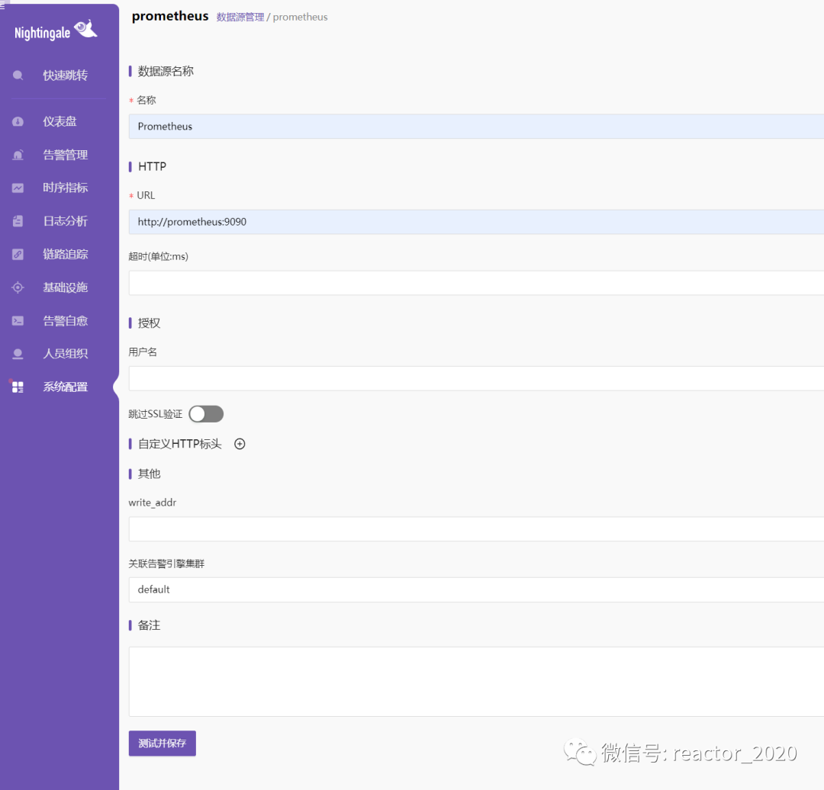
Task: Click the 数据源名称 section heading
Action: coord(166,71)
